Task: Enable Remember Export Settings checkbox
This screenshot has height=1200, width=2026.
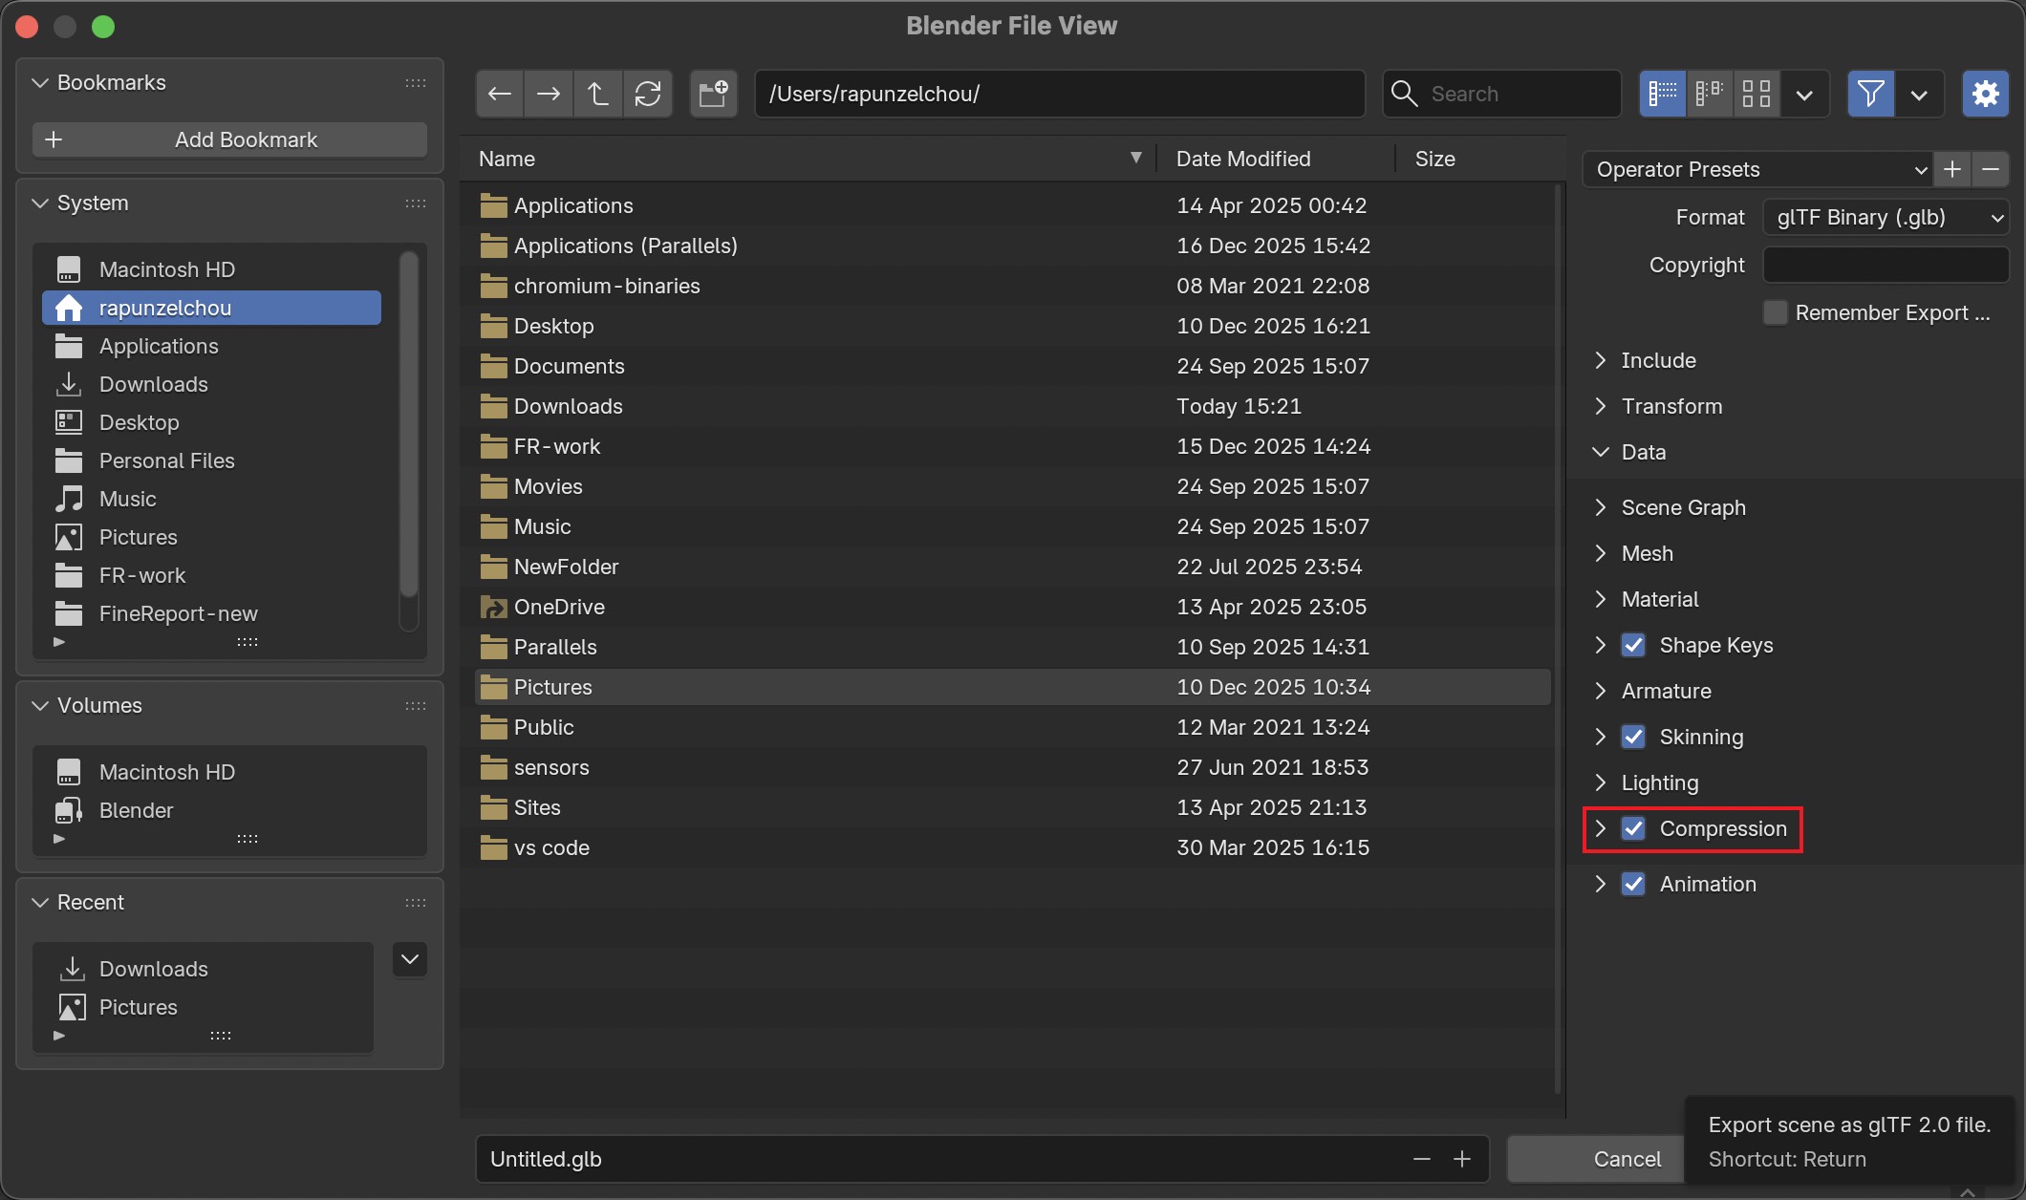Action: (1776, 312)
